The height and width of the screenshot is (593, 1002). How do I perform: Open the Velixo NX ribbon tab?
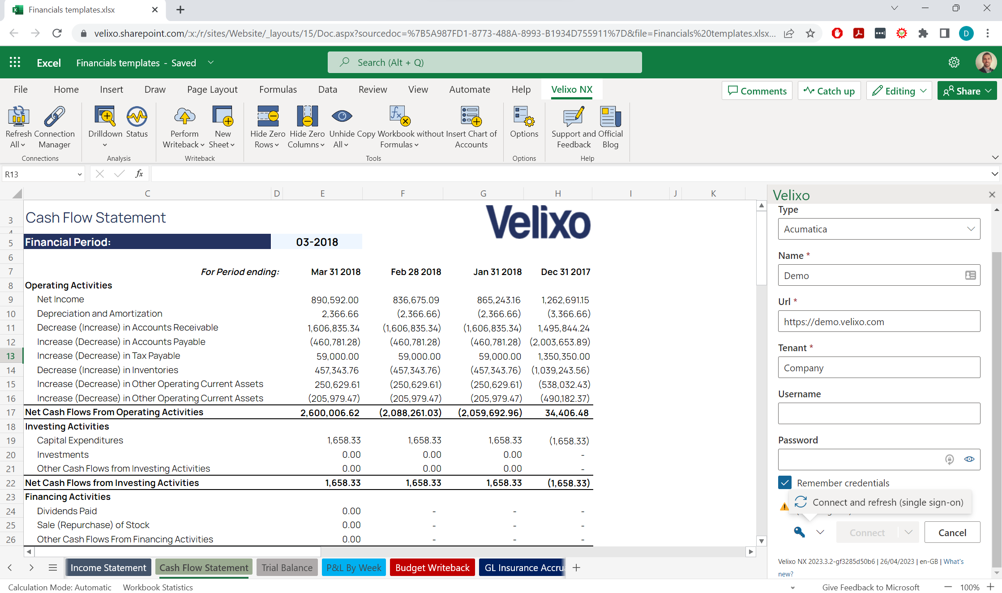click(572, 90)
